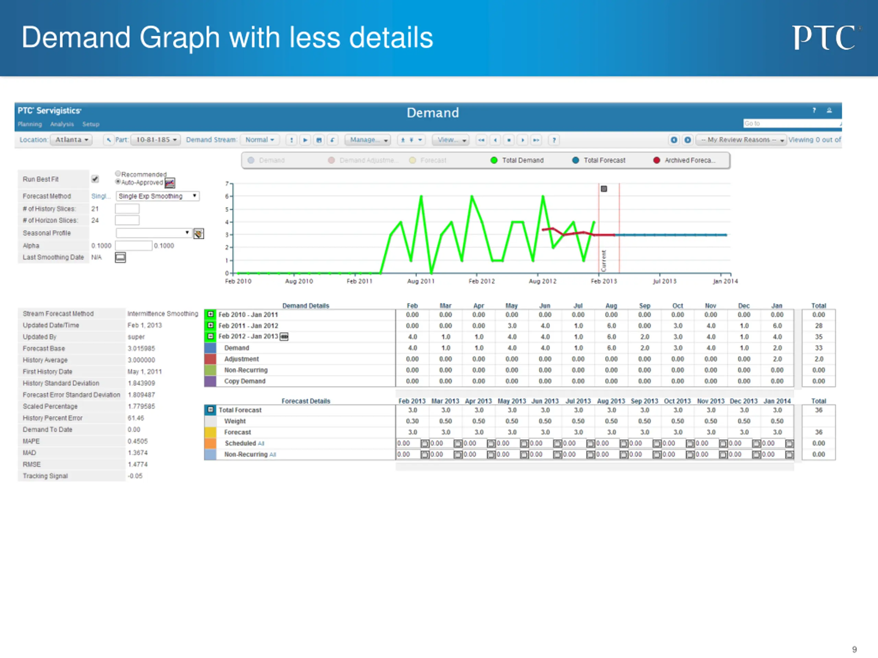Toggle the Run Best Fit checkbox

95,179
